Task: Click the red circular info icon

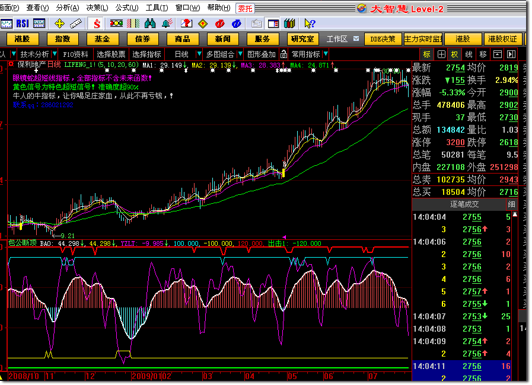Action: (x=220, y=23)
